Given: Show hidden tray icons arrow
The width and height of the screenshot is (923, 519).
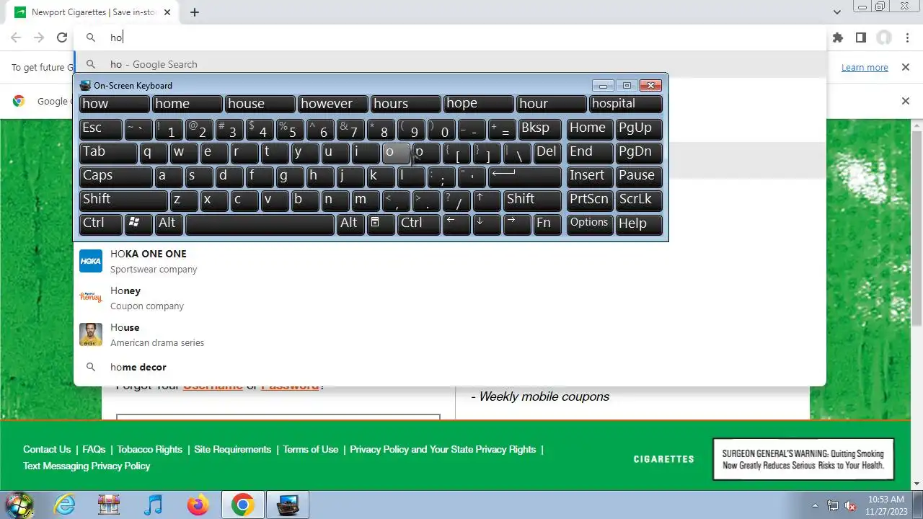Looking at the screenshot, I should (x=816, y=505).
